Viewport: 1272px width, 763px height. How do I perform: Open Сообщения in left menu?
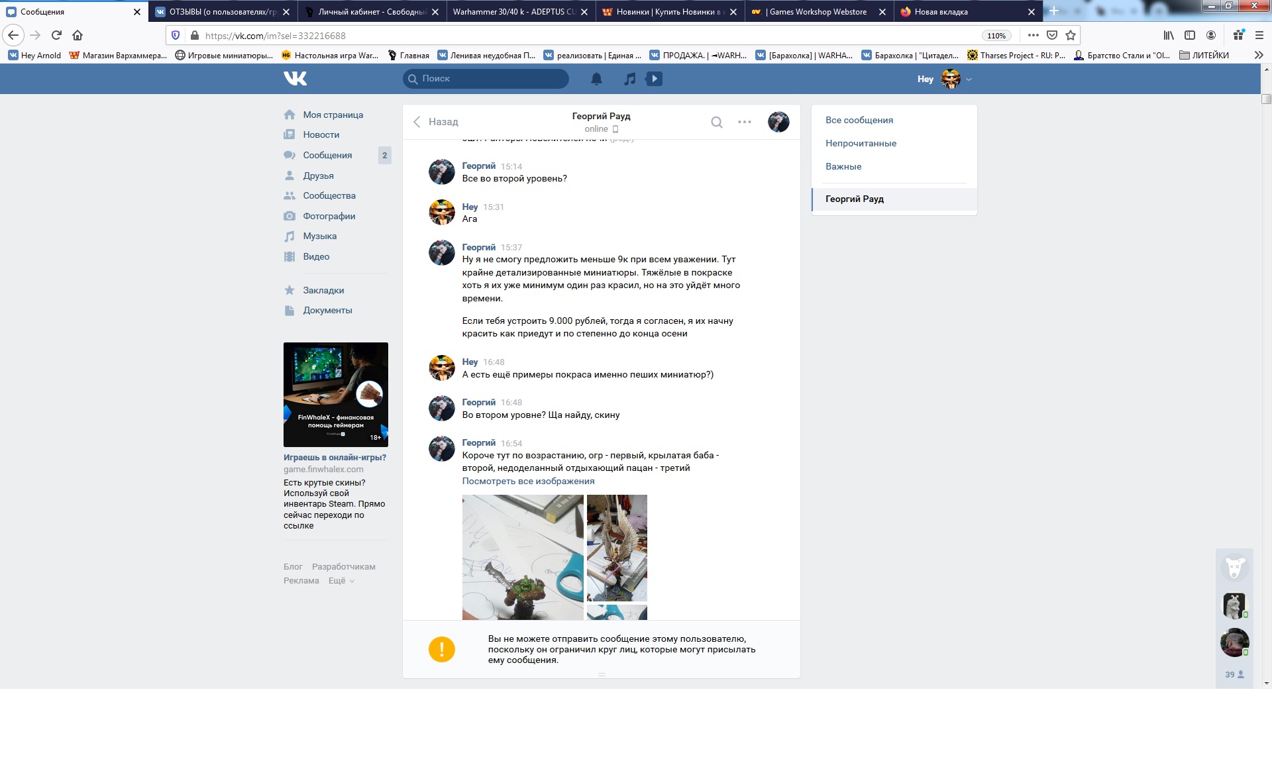[327, 155]
